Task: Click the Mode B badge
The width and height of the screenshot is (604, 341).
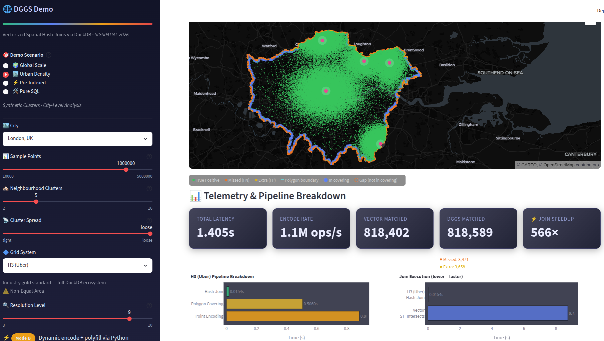Action: pyautogui.click(x=23, y=338)
